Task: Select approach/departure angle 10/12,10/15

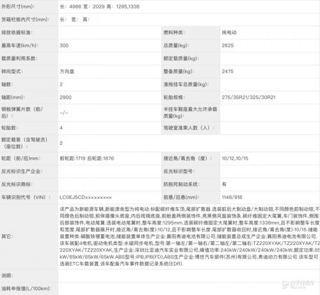Action: click(x=235, y=158)
